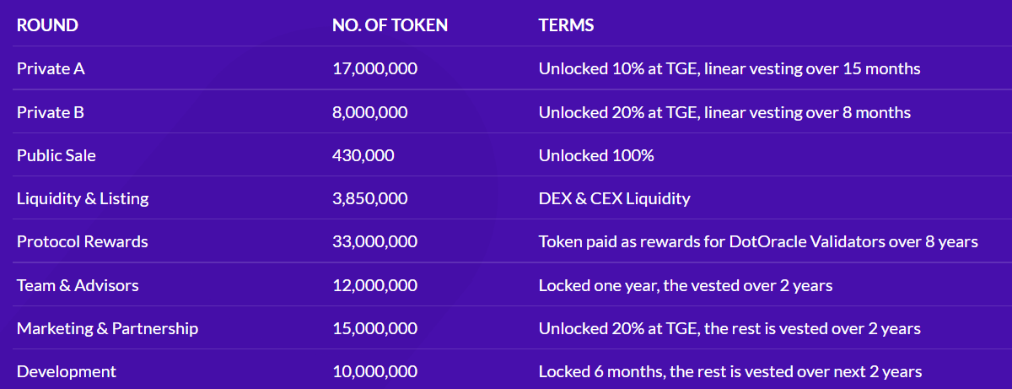Select the DEX & CEX Liquidity text
Image resolution: width=1012 pixels, height=389 pixels.
(x=614, y=198)
